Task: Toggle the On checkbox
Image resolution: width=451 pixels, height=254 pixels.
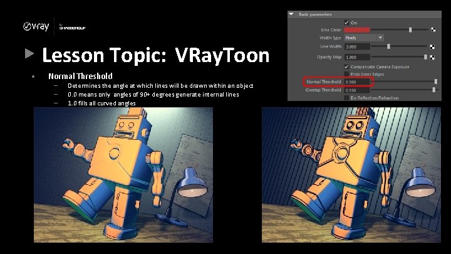Action: point(346,23)
